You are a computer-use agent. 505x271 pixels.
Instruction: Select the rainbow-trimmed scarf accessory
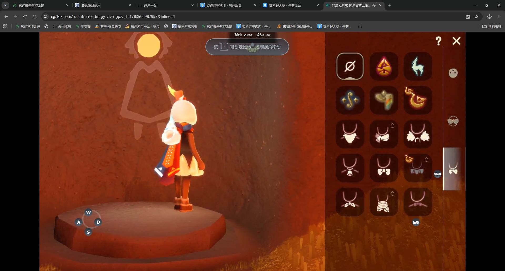384,100
